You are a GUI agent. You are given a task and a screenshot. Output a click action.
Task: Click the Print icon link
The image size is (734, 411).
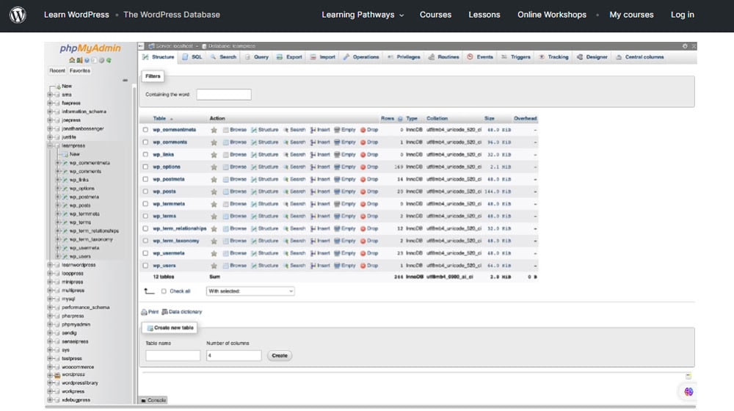click(150, 312)
